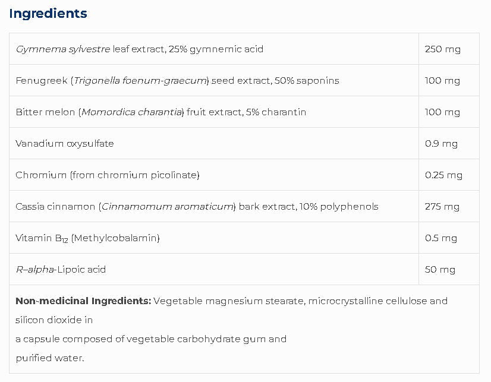This screenshot has height=382, width=491.
Task: Select the Vanadium oxysulfate row
Action: pos(65,143)
